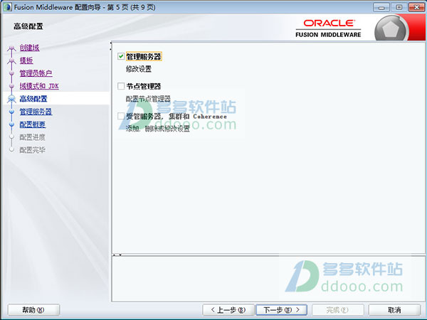427x320 pixels.
Task: Go to the 模板 step link
Action: pos(26,60)
